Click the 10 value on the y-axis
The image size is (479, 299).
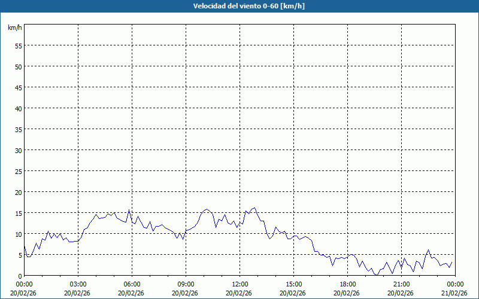coord(18,234)
